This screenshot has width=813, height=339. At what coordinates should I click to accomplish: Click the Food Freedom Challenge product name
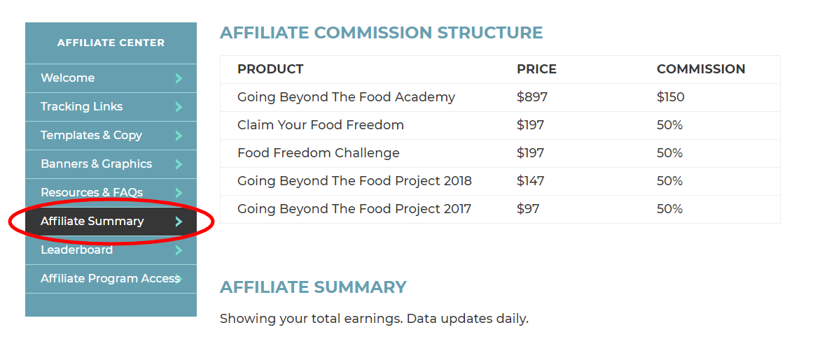319,153
